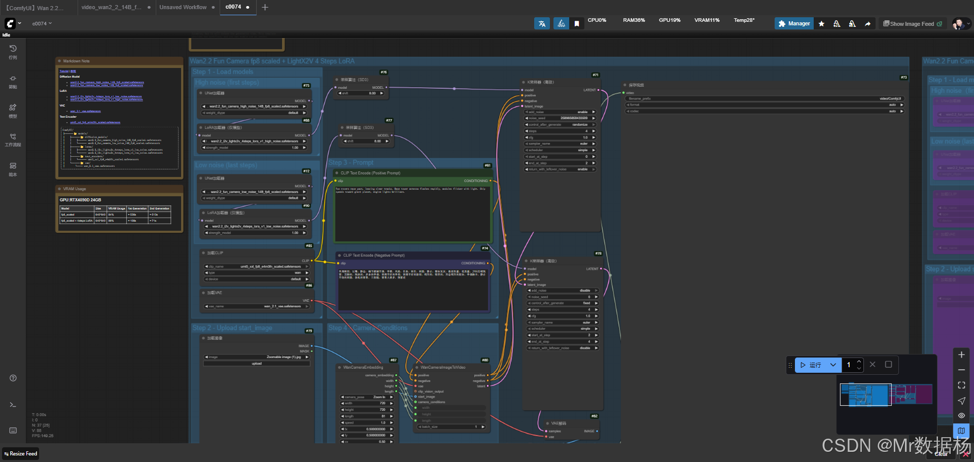Switch to video_wan2_2_14B tab
The image size is (974, 462).
pos(112,7)
